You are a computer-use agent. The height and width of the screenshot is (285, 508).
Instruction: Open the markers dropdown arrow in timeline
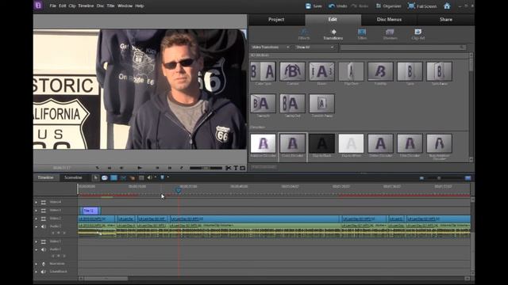167,177
